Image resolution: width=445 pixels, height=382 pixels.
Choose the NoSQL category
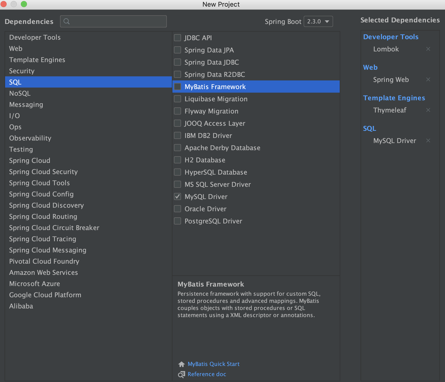[x=88, y=93]
